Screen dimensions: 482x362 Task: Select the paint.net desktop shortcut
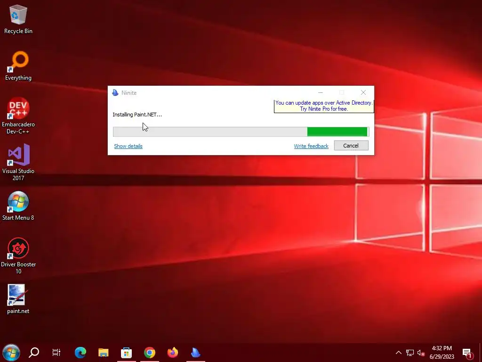click(18, 299)
